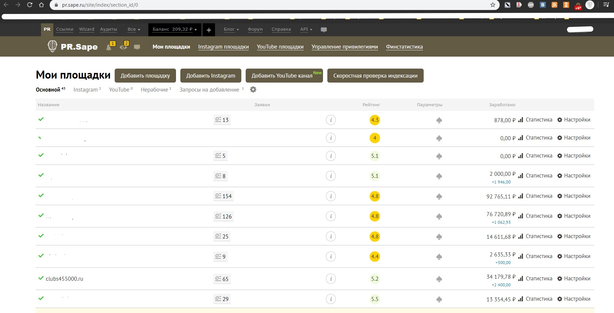Open Статистика for 92 765,11 ₽ row
This screenshot has height=313, width=614.
[x=535, y=196]
